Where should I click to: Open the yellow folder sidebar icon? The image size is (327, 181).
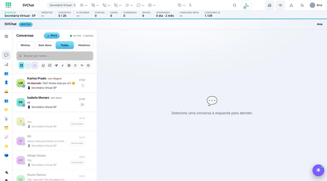coord(6,110)
